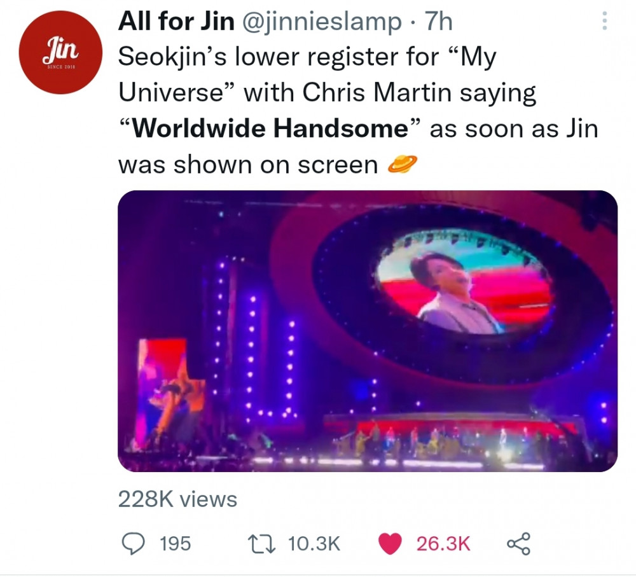This screenshot has height=577, width=636.
Task: Click the reply speech bubble icon
Action: coord(134,543)
